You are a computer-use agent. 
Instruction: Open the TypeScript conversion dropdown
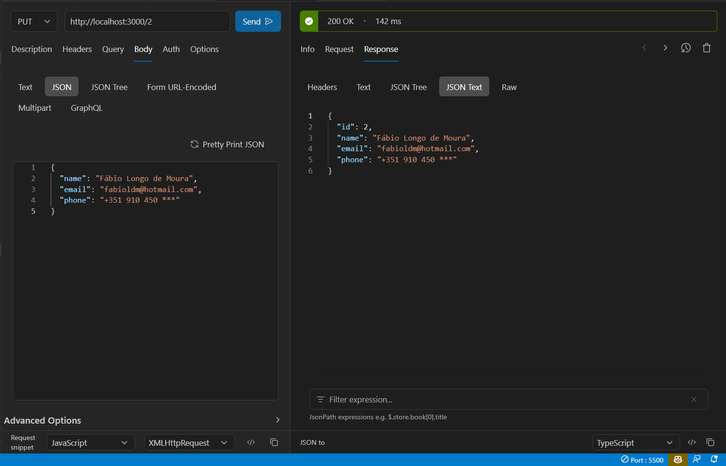pyautogui.click(x=636, y=442)
